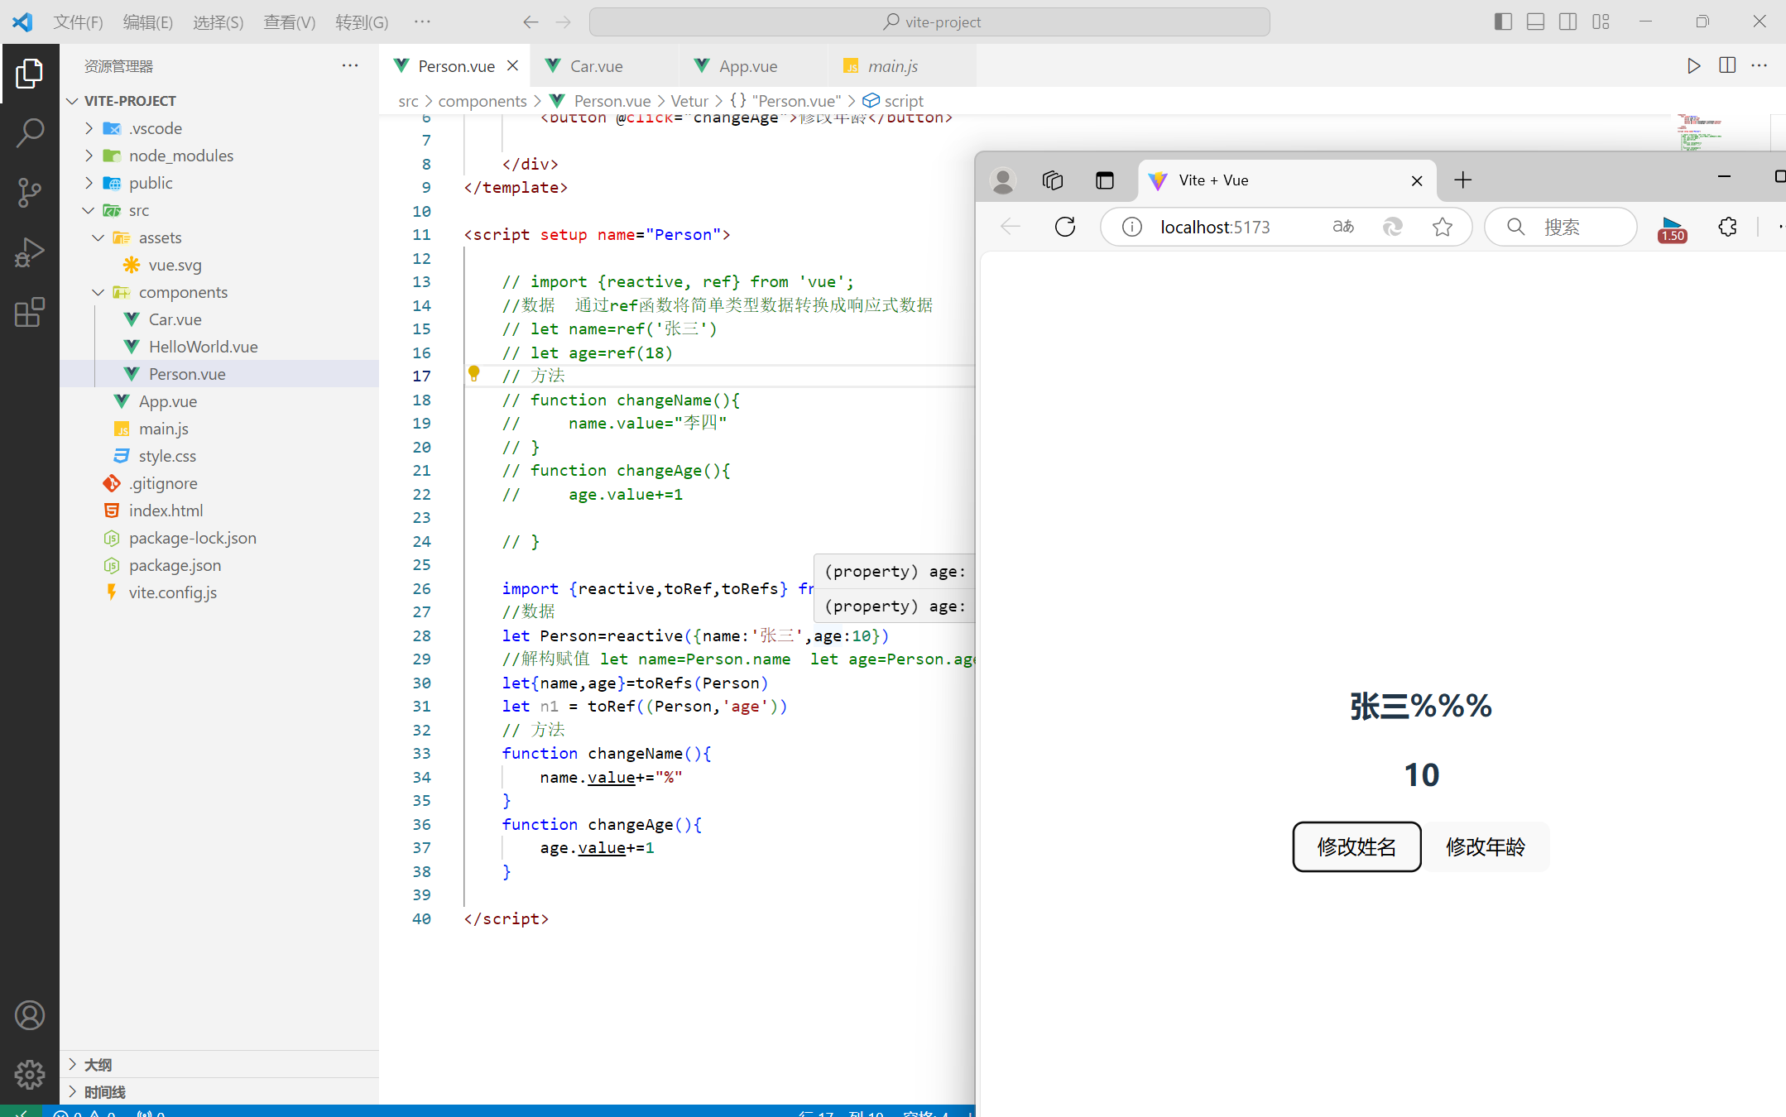This screenshot has width=1786, height=1117.
Task: Open the 转到(G) menu
Action: point(362,22)
